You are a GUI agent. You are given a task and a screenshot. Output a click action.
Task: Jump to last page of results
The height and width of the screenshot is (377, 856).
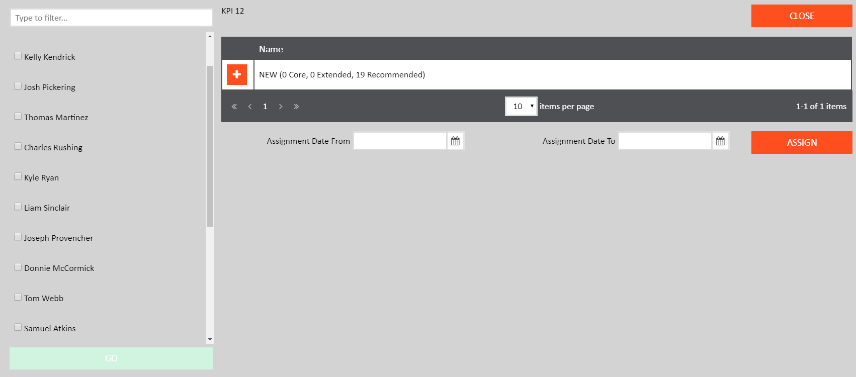(x=296, y=107)
